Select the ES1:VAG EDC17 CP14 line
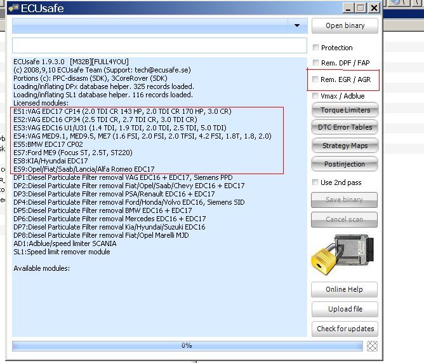Image resolution: width=424 pixels, height=363 pixels. (x=123, y=111)
